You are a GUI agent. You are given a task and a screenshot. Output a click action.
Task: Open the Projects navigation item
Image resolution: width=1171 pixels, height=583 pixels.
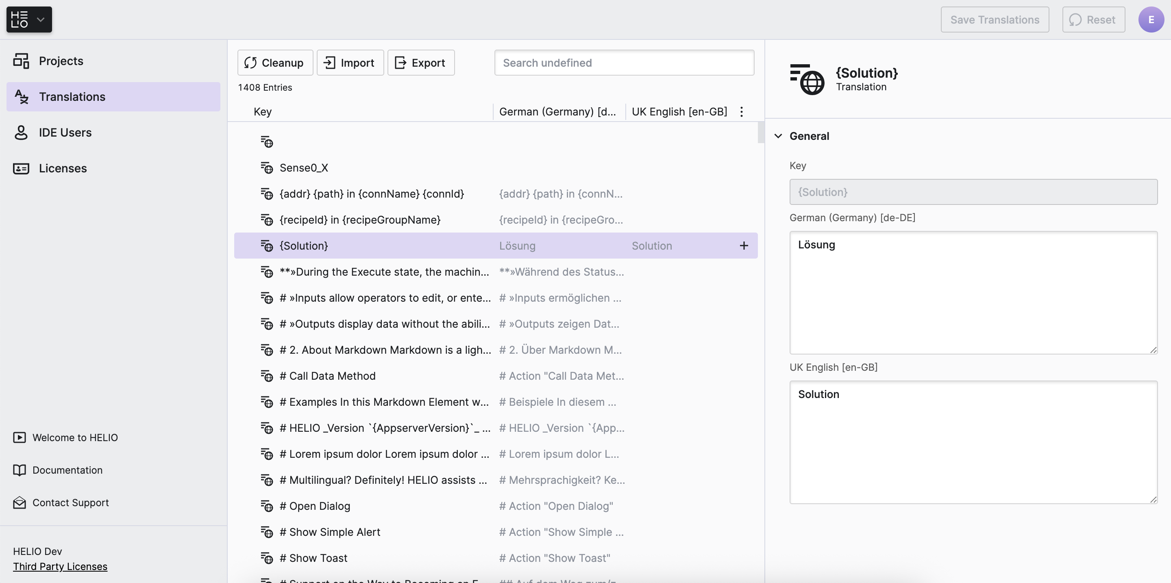point(61,61)
